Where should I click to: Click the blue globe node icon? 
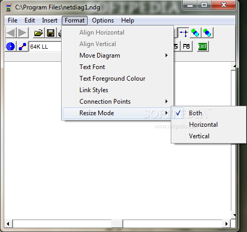10,47
